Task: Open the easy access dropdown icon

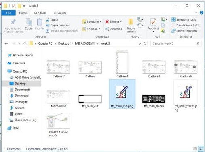Action: point(140,25)
